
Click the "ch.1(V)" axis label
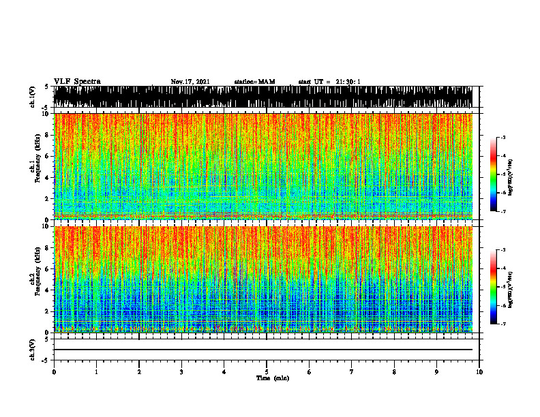[33, 97]
